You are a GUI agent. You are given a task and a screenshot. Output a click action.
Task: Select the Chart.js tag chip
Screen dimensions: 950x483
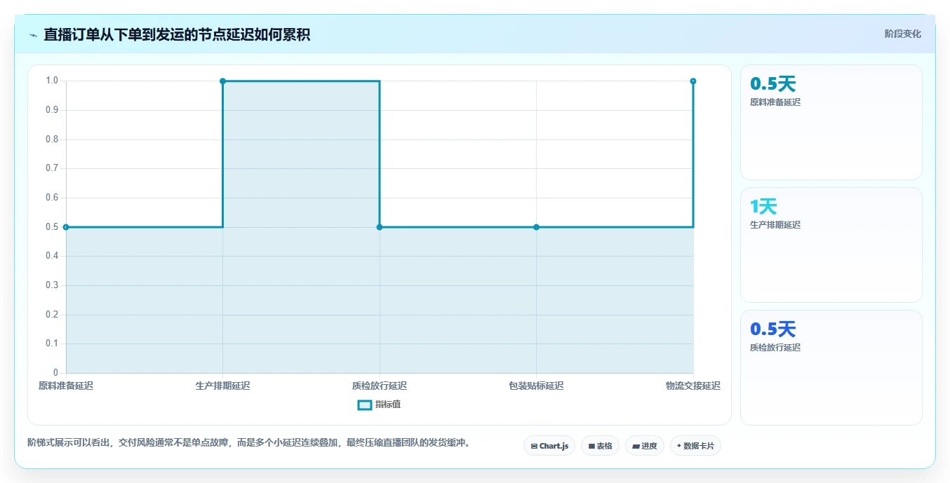point(549,446)
